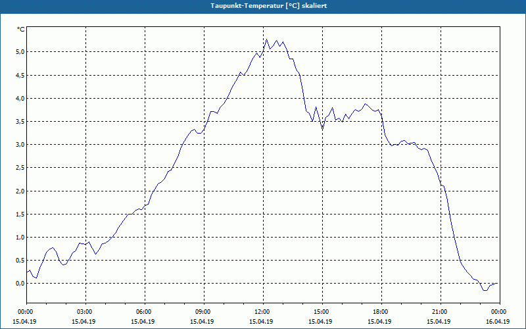Screen dimensions: 526x329
Task: Select the 4,5 y-axis value
Action: (20, 75)
